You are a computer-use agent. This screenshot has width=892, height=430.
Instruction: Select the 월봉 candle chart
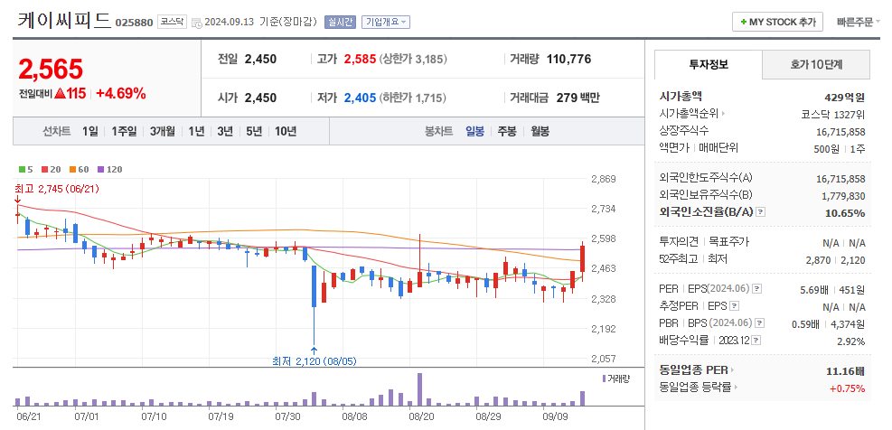pos(540,131)
